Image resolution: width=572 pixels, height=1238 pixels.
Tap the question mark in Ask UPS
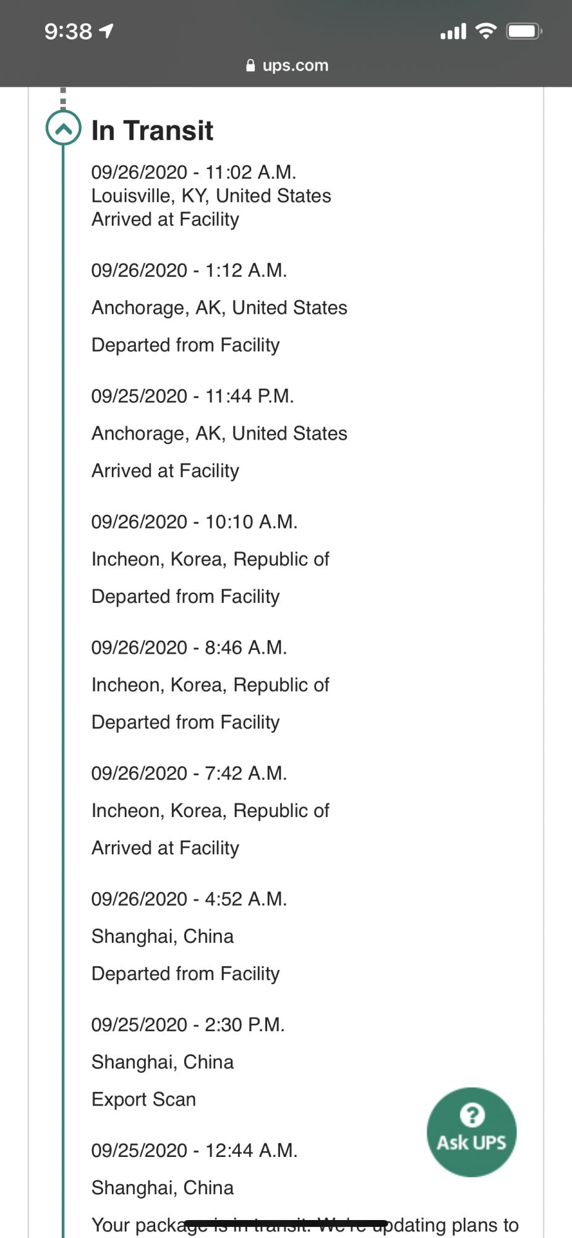click(472, 1115)
